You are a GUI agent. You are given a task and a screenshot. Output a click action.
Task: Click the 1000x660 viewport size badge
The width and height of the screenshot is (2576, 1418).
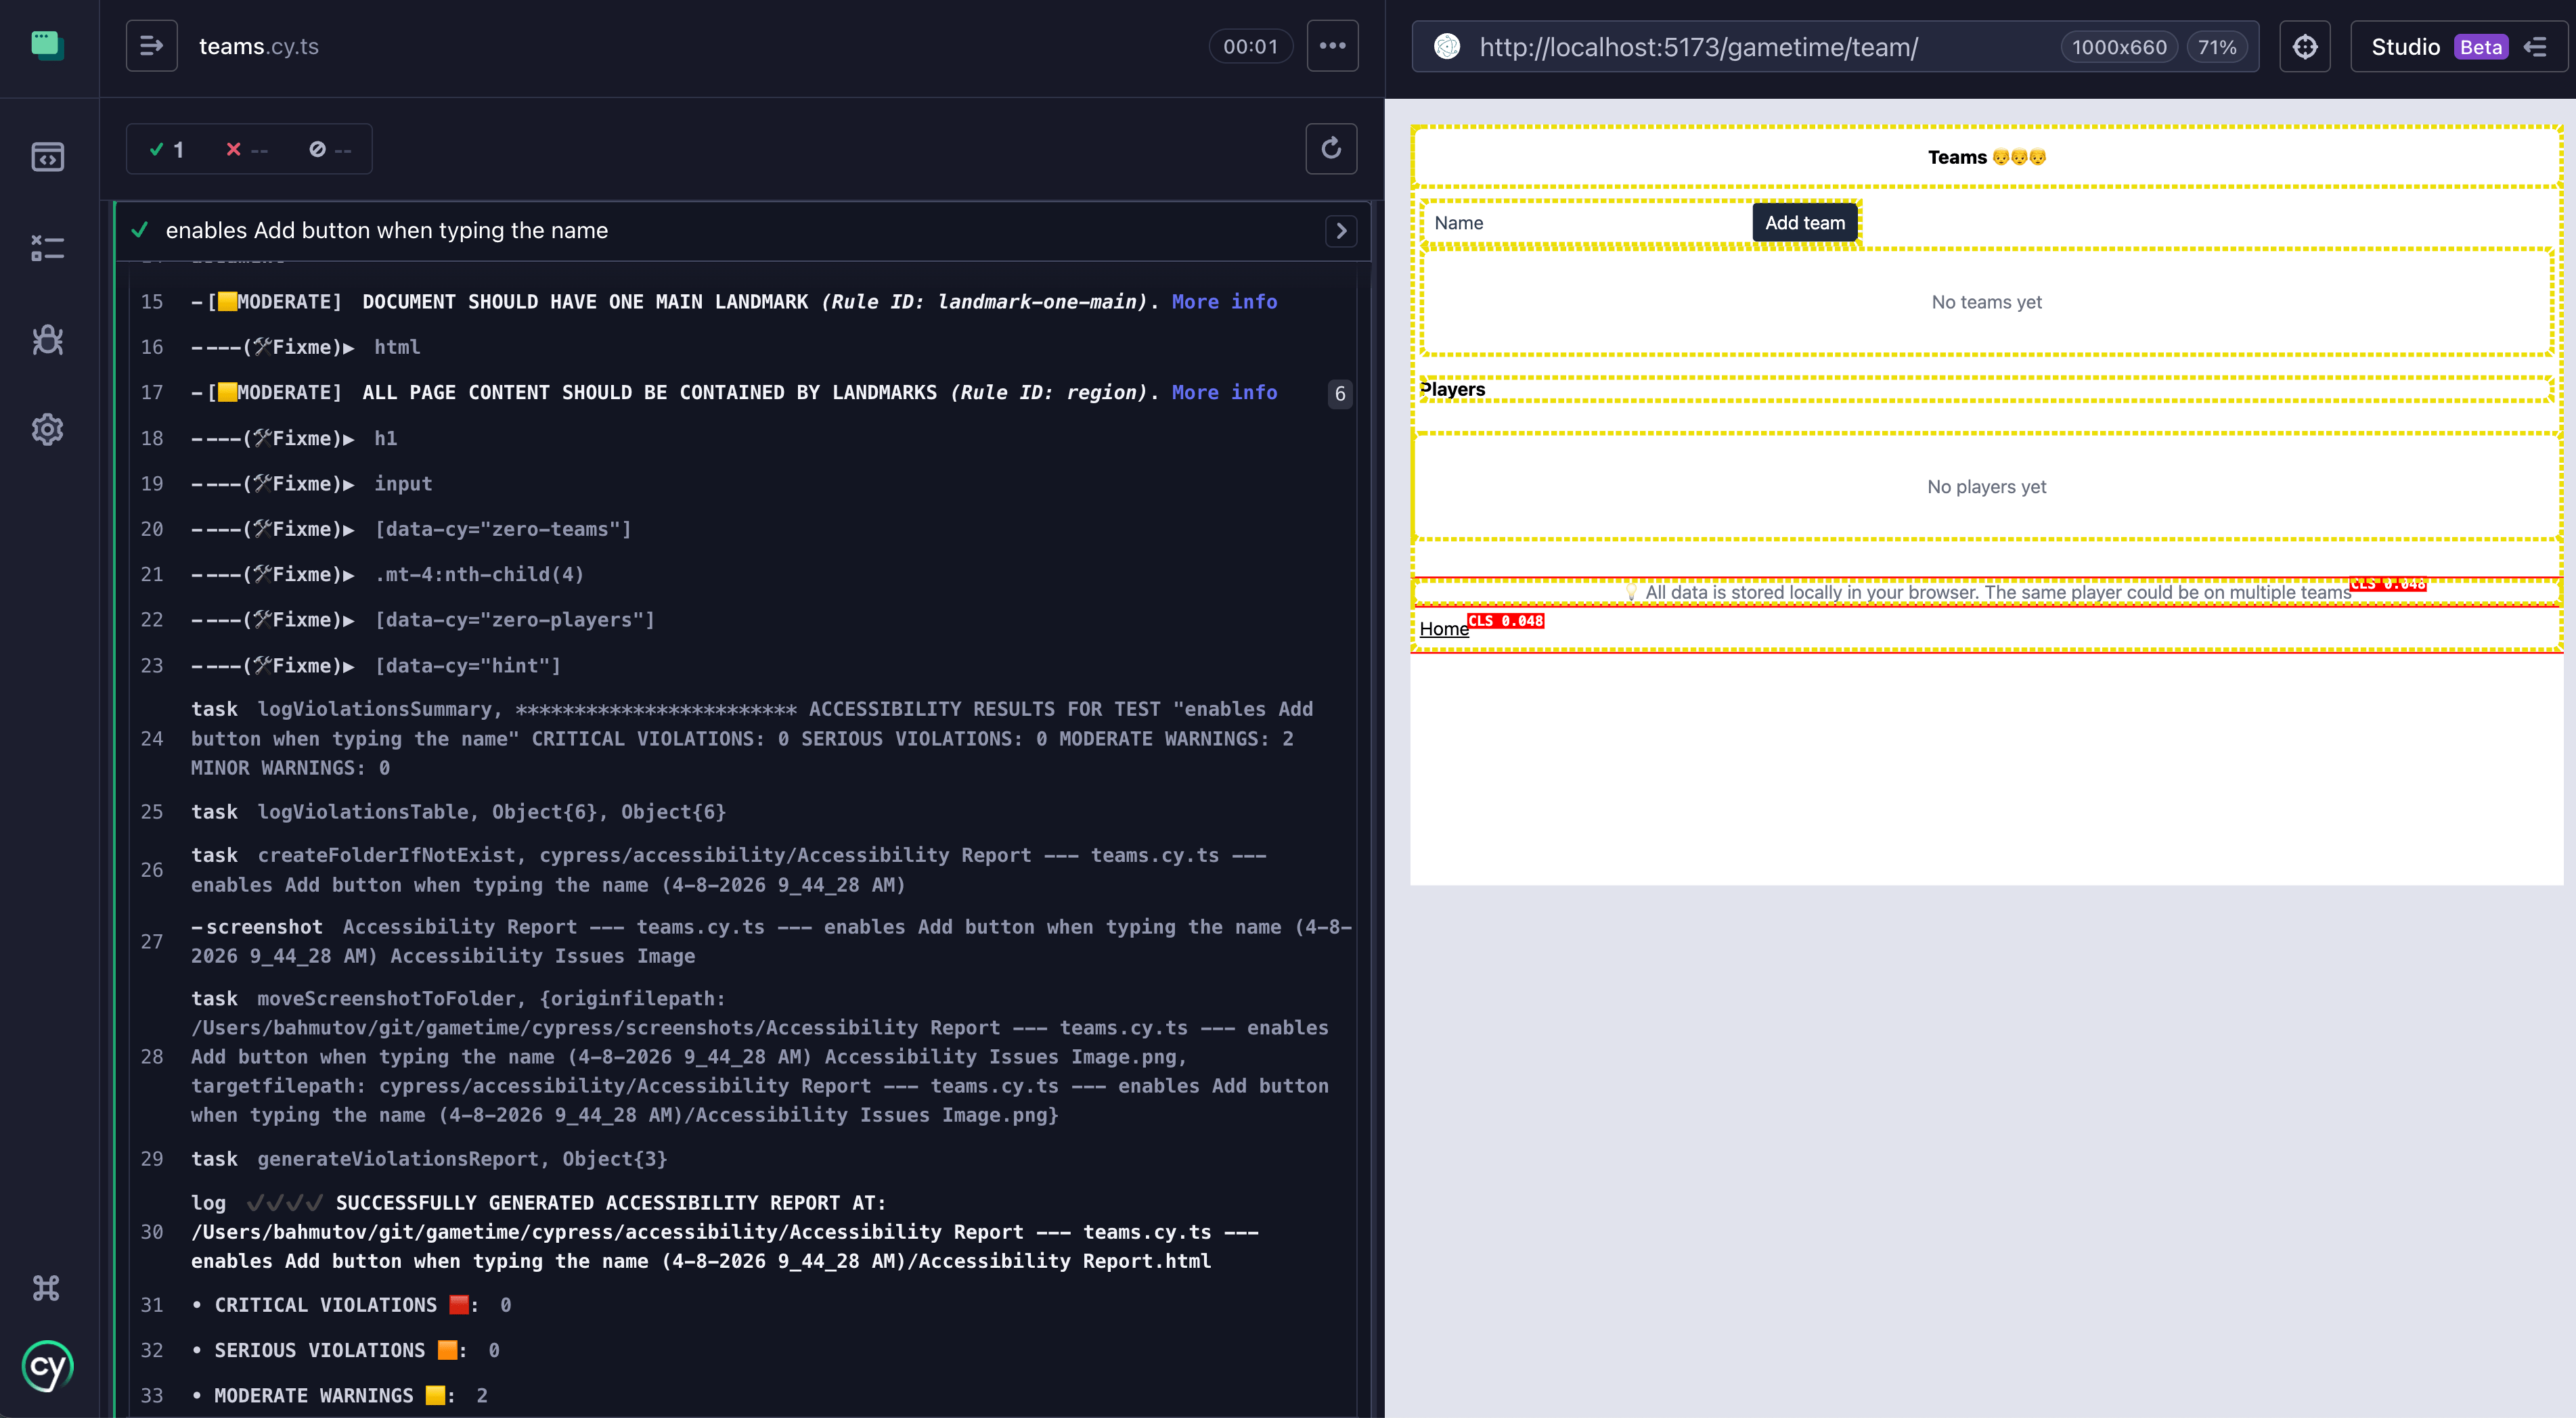2118,46
